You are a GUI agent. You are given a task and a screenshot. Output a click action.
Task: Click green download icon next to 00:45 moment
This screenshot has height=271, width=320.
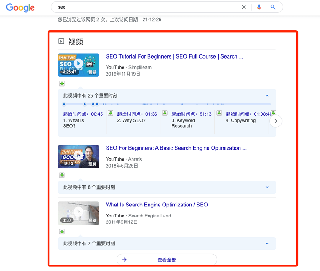111,113
